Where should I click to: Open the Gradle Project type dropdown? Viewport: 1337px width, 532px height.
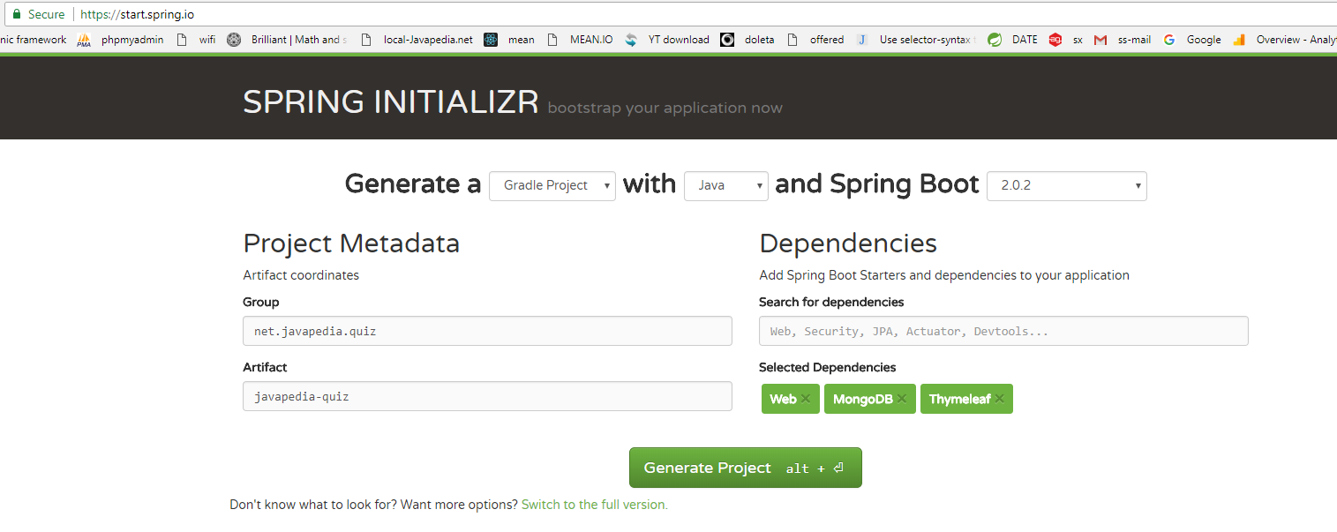[x=552, y=186]
